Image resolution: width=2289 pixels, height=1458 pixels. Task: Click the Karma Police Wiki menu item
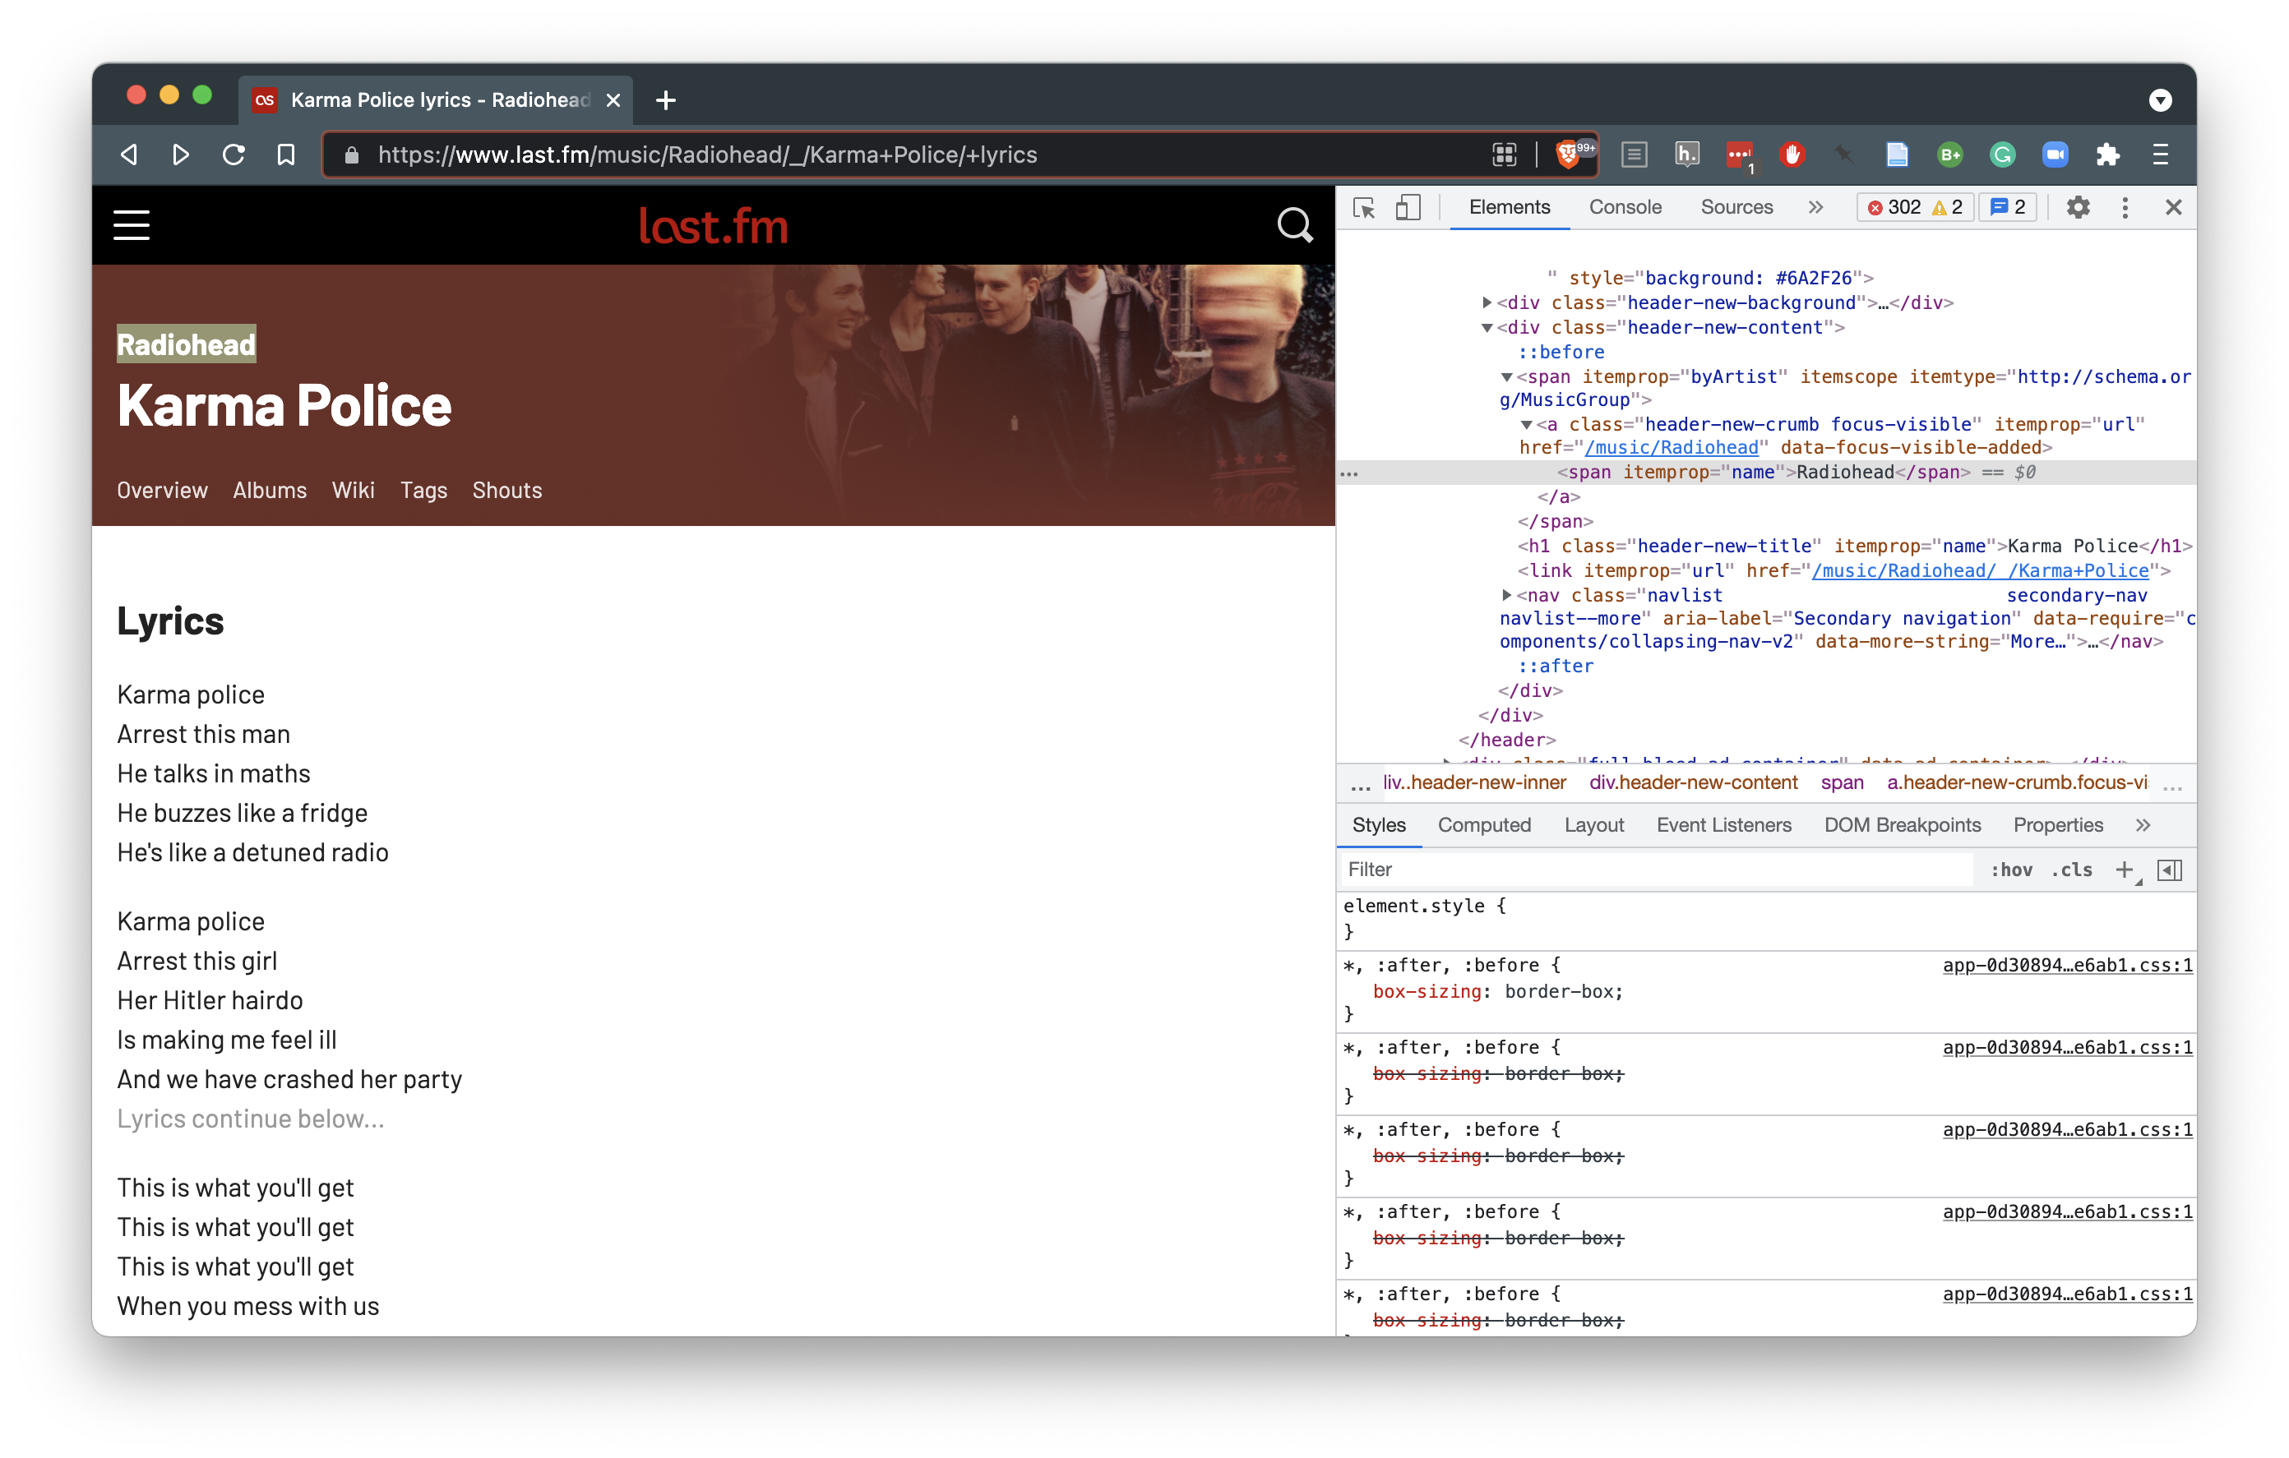click(x=352, y=489)
